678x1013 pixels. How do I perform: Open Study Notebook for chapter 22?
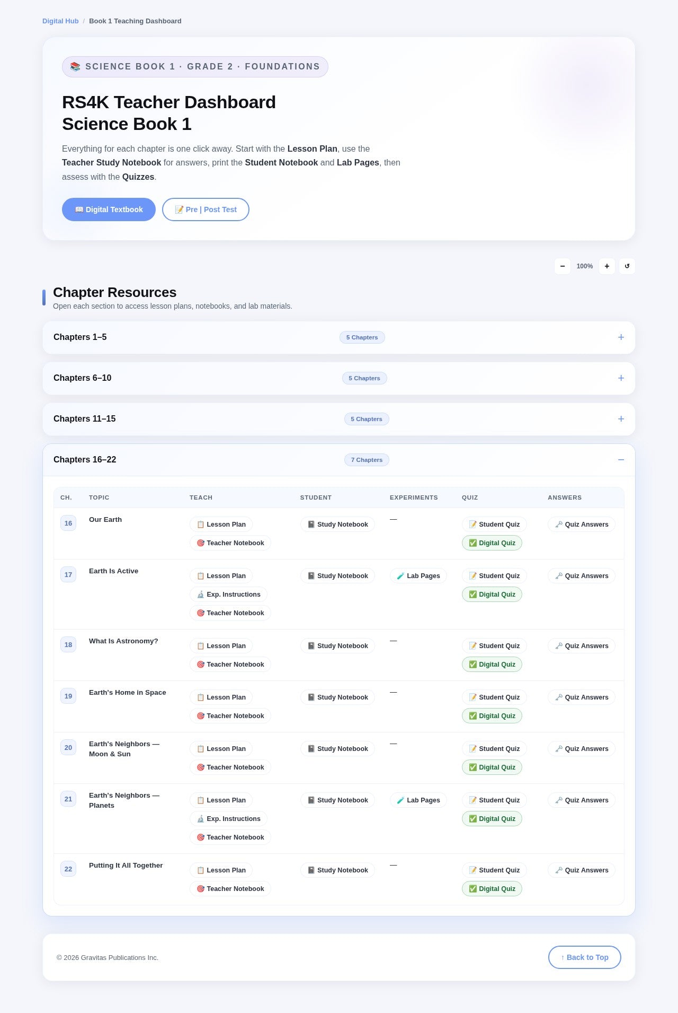(x=337, y=870)
